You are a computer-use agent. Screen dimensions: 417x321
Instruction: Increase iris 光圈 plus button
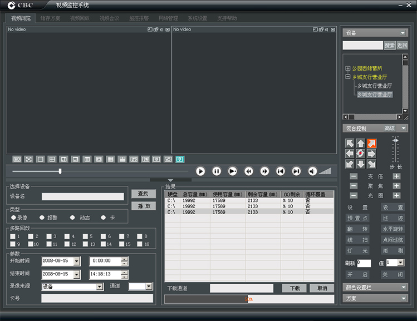coord(396,195)
